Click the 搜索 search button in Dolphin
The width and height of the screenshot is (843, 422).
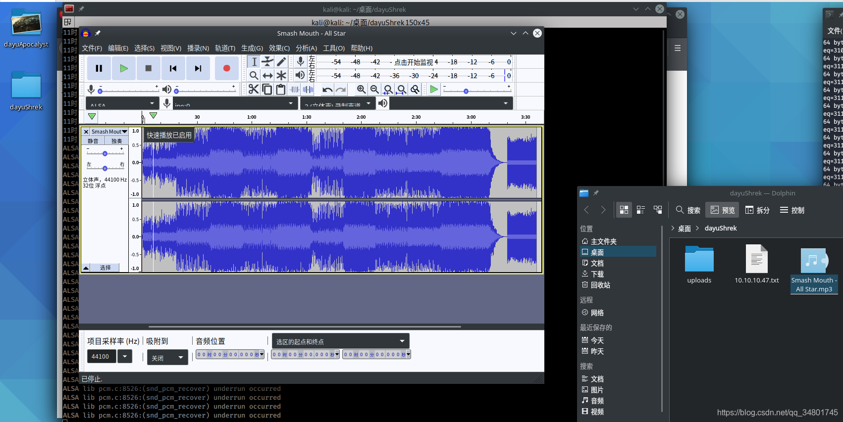[688, 210]
